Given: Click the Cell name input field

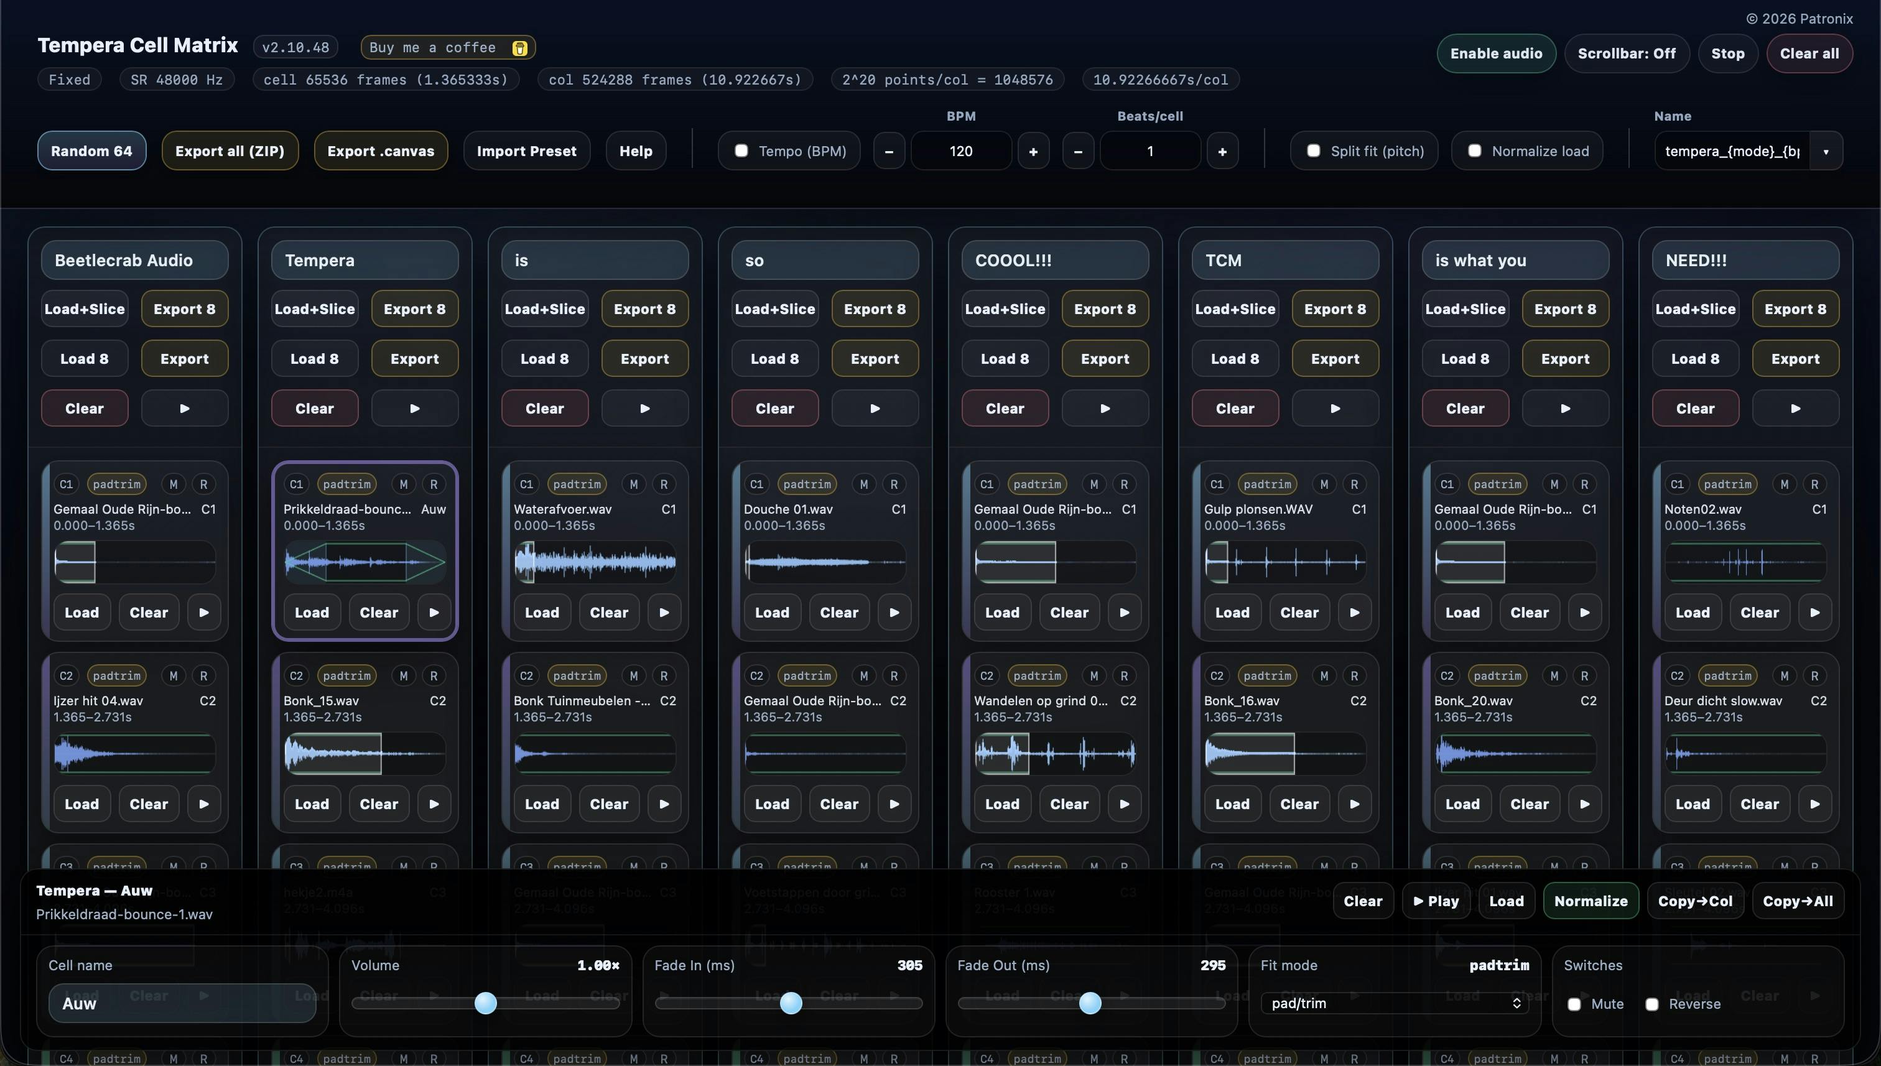Looking at the screenshot, I should point(182,1004).
